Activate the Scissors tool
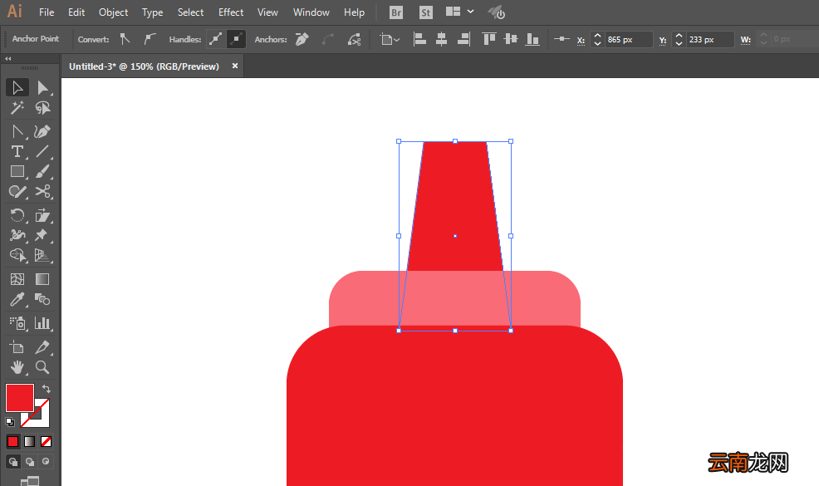This screenshot has width=819, height=486. [x=42, y=191]
